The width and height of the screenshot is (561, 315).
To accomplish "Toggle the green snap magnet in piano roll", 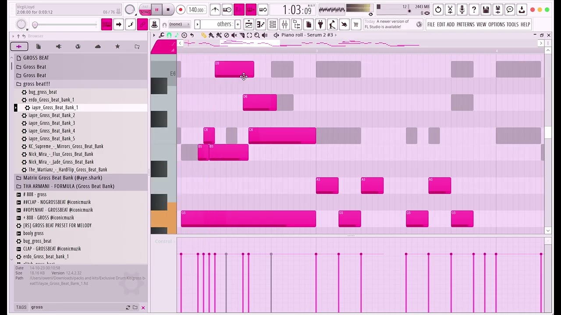I will click(x=169, y=35).
